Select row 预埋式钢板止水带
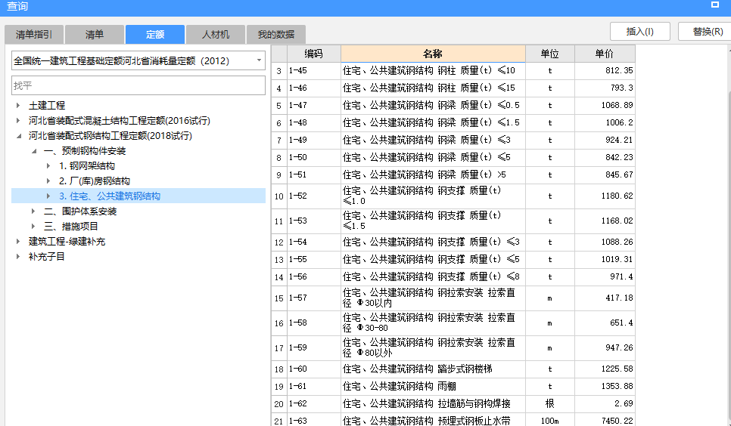Screen dimensions: 731x426 (433, 421)
